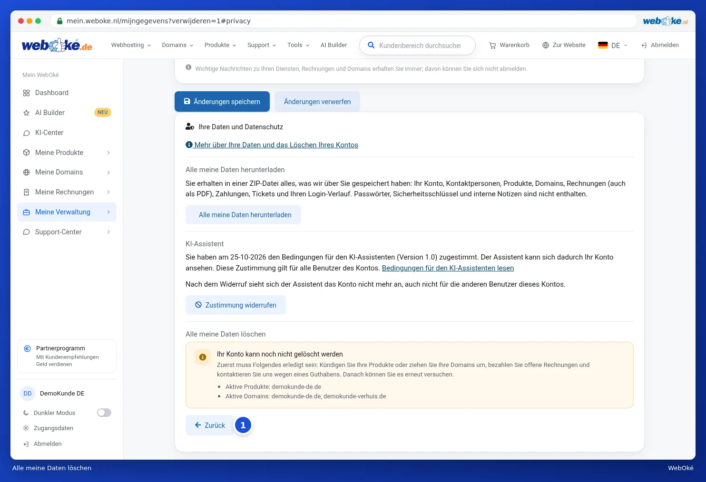Open KI-Center in the sidebar
The height and width of the screenshot is (482, 706).
pyautogui.click(x=67, y=133)
